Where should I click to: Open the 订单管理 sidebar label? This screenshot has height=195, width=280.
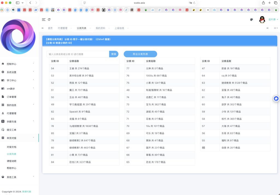[x=11, y=97]
